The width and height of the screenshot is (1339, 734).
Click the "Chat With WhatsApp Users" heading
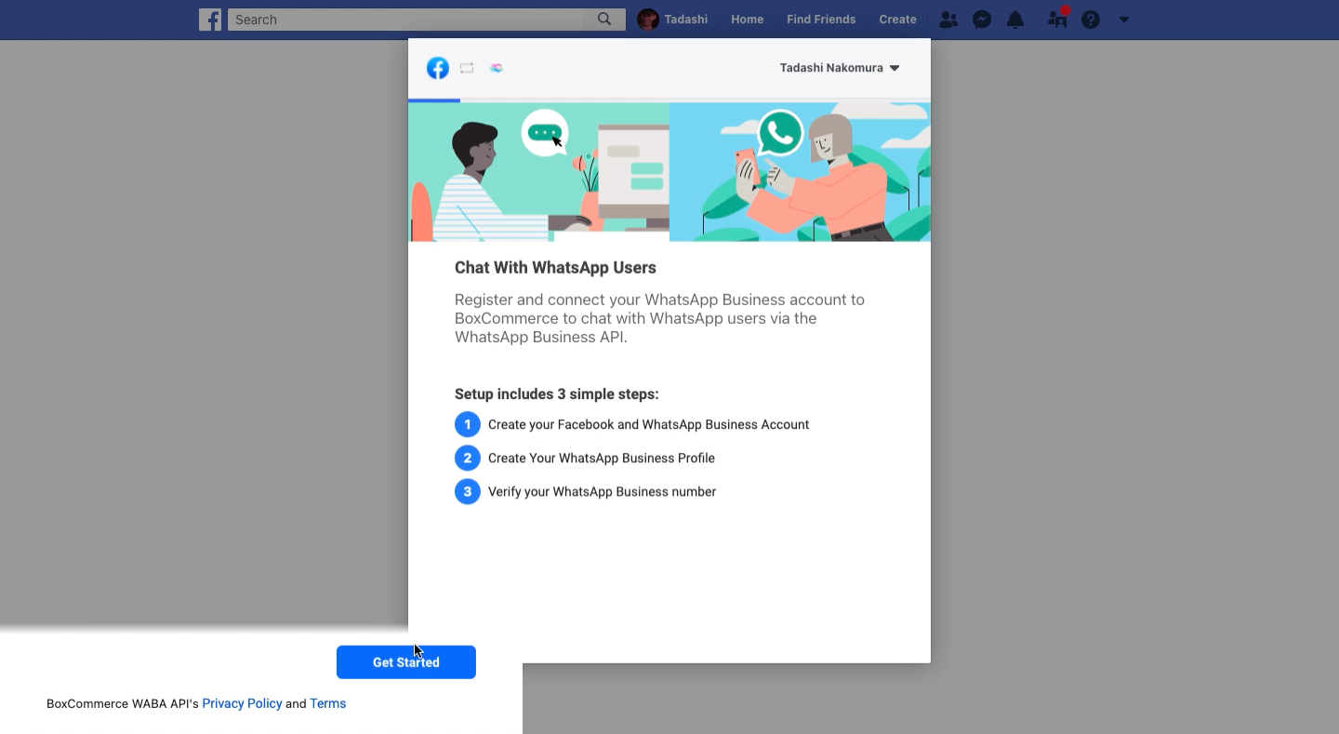555,268
